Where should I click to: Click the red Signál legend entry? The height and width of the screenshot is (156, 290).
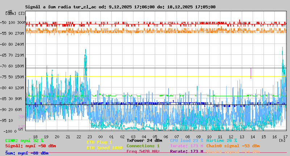30,146
